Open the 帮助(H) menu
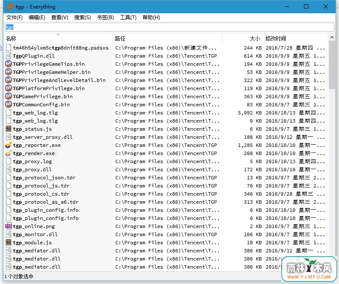Image resolution: width=339 pixels, height=284 pixels. coord(151,18)
